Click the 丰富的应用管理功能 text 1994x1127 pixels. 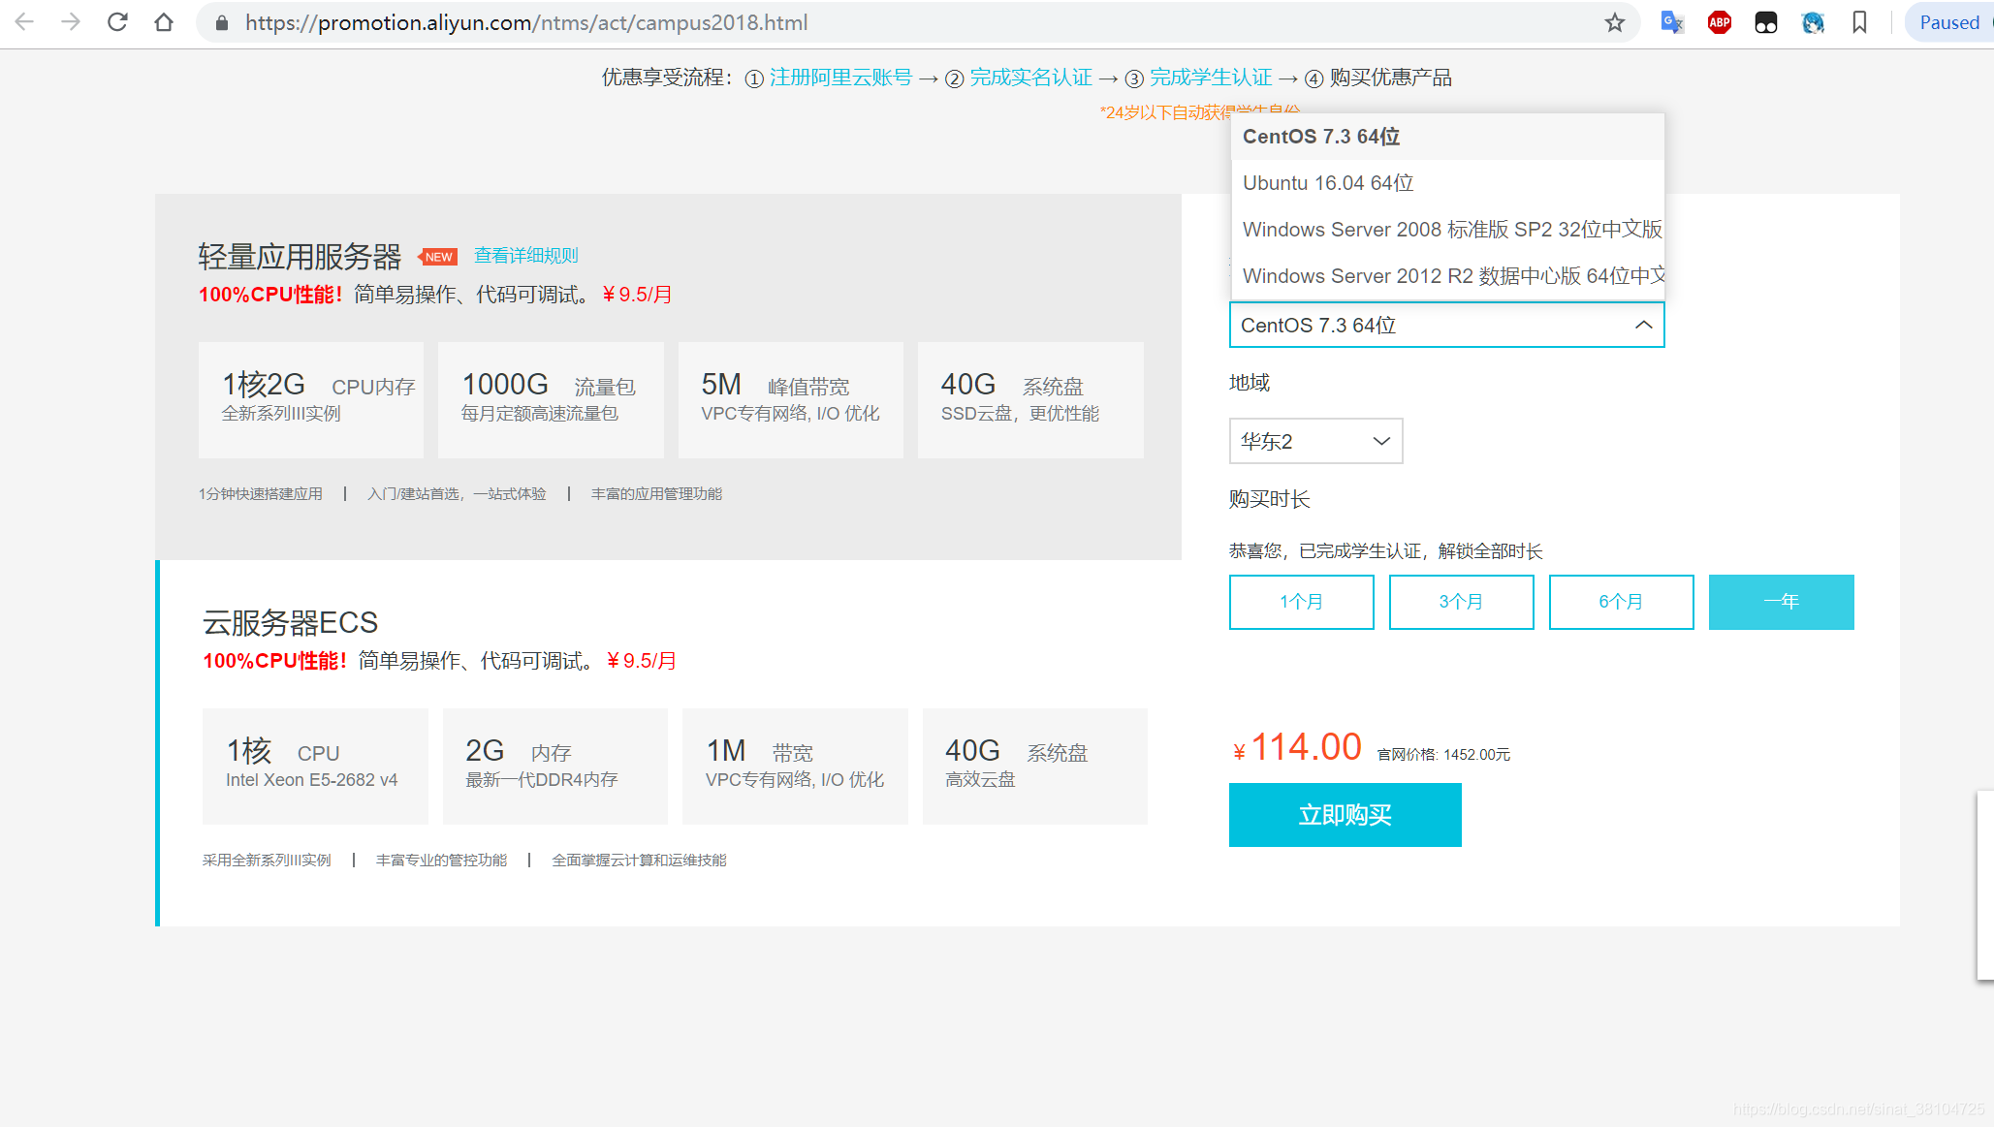(x=656, y=494)
